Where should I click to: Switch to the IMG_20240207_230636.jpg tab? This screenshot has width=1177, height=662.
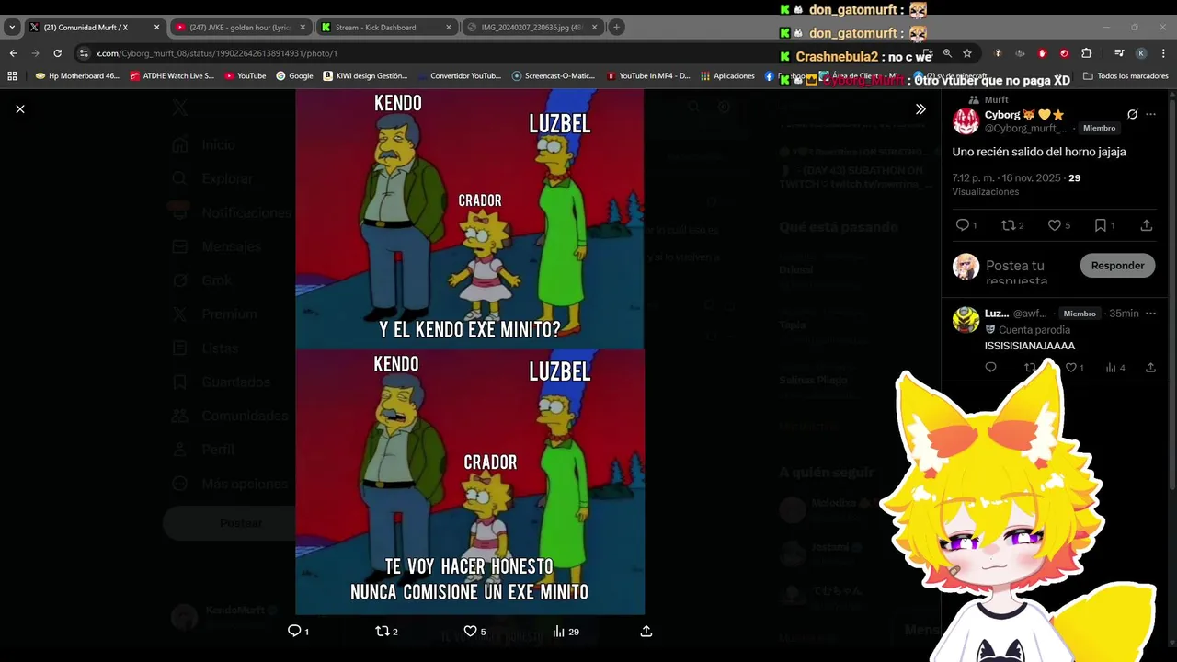point(531,28)
